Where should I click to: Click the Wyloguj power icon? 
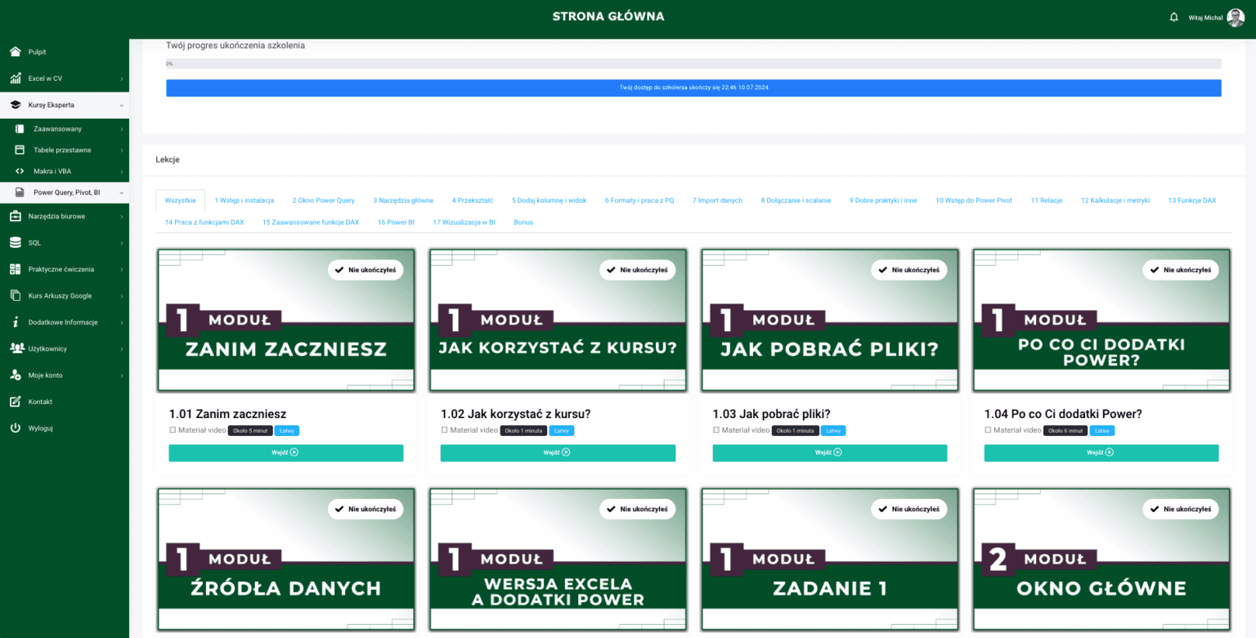click(15, 428)
